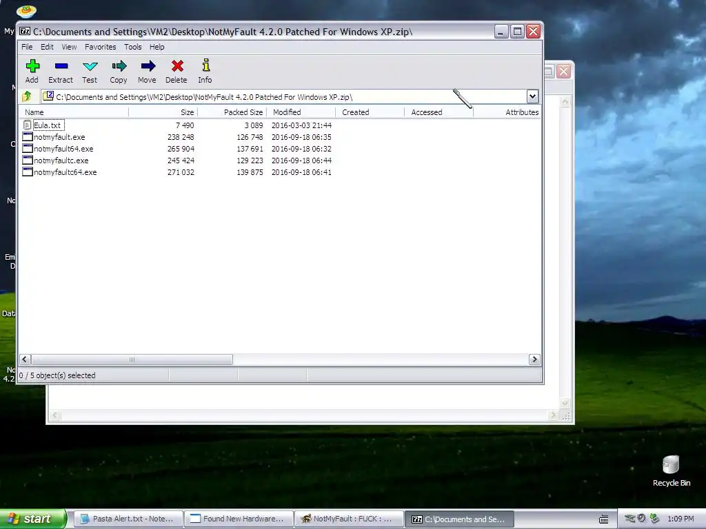Click the Info toolbar icon
This screenshot has width=706, height=529.
pyautogui.click(x=205, y=65)
